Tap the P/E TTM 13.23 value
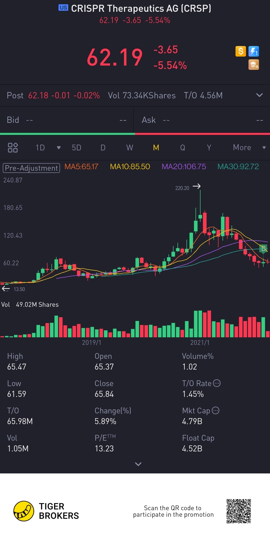The image size is (270, 549). [104, 449]
